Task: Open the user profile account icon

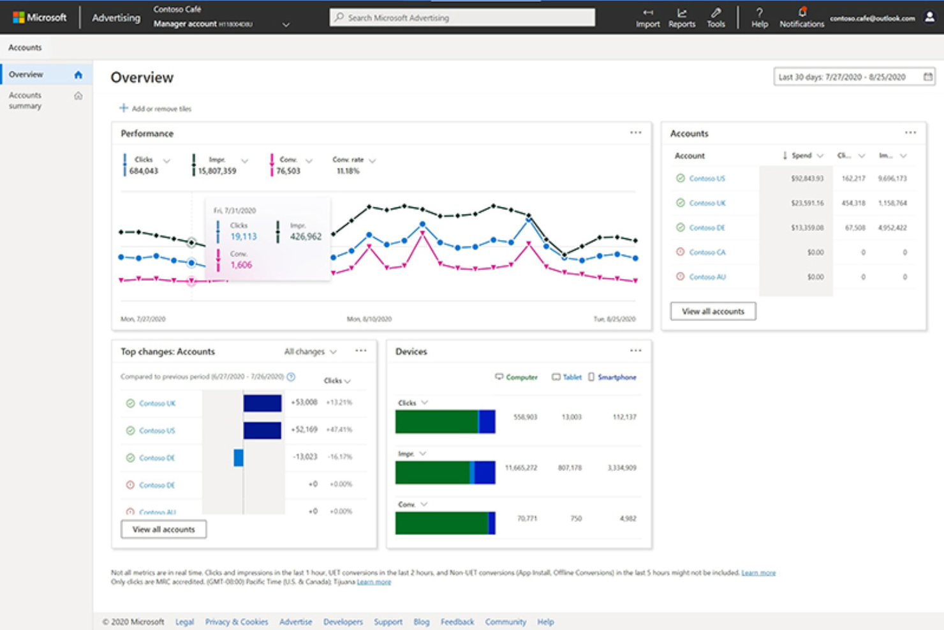Action: point(930,19)
